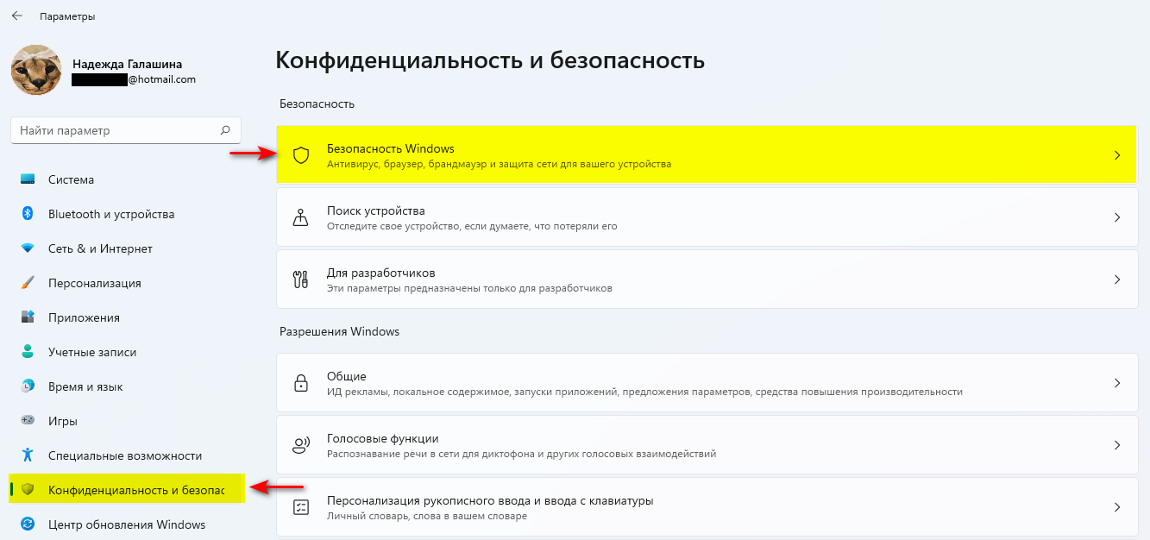Image resolution: width=1150 pixels, height=540 pixels.
Task: Click the Время и язык globe icon
Action: click(x=28, y=386)
